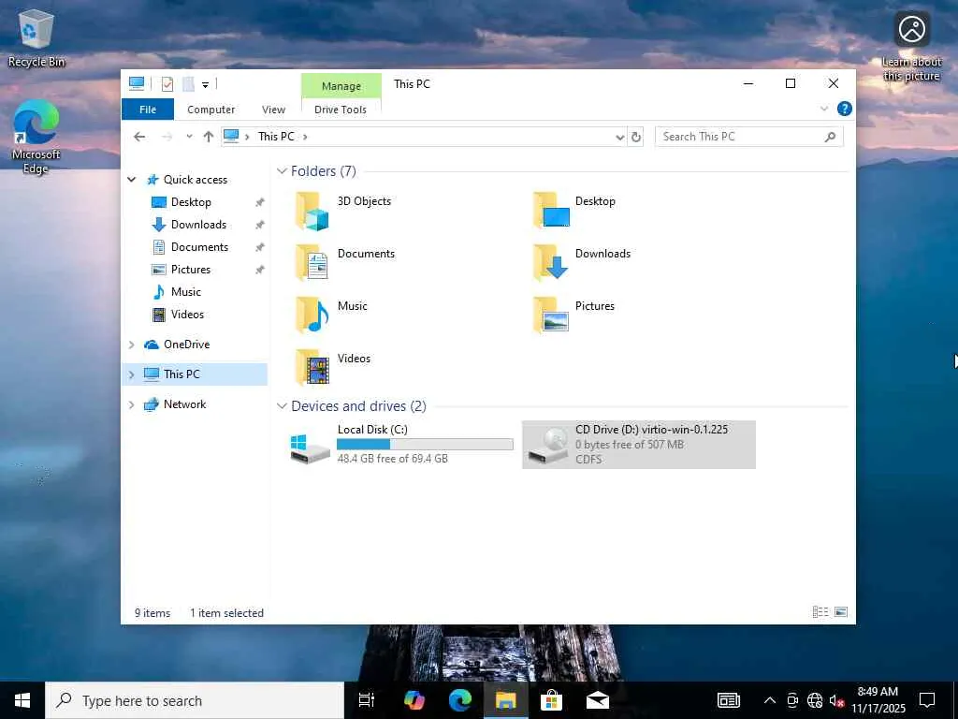The image size is (958, 719).
Task: Click the search magnifier icon
Action: pyautogui.click(x=830, y=137)
